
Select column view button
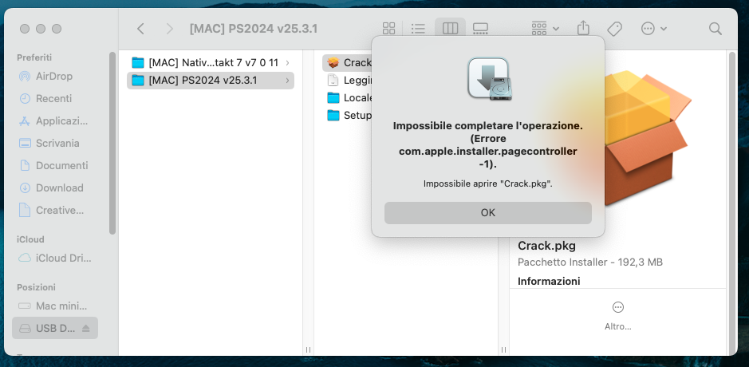tap(450, 29)
